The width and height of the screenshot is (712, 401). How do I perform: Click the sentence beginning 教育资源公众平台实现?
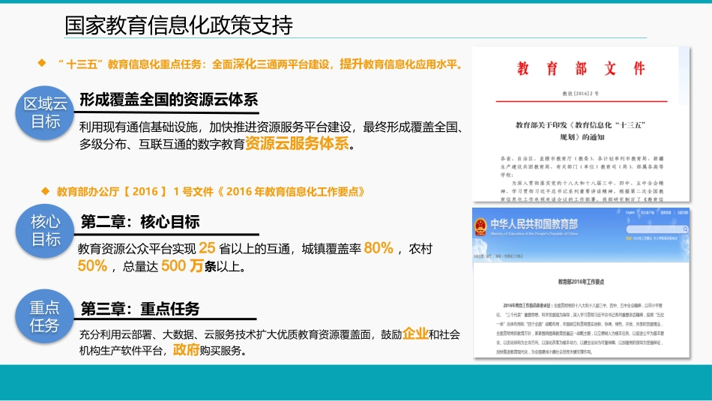[x=255, y=257]
